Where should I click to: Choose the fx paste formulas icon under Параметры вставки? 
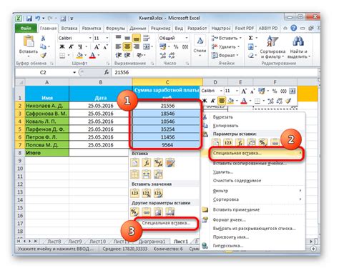click(x=240, y=142)
